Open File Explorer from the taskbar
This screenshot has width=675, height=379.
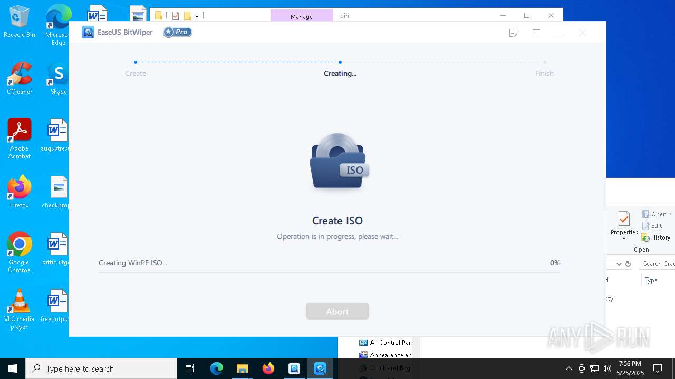coord(243,368)
